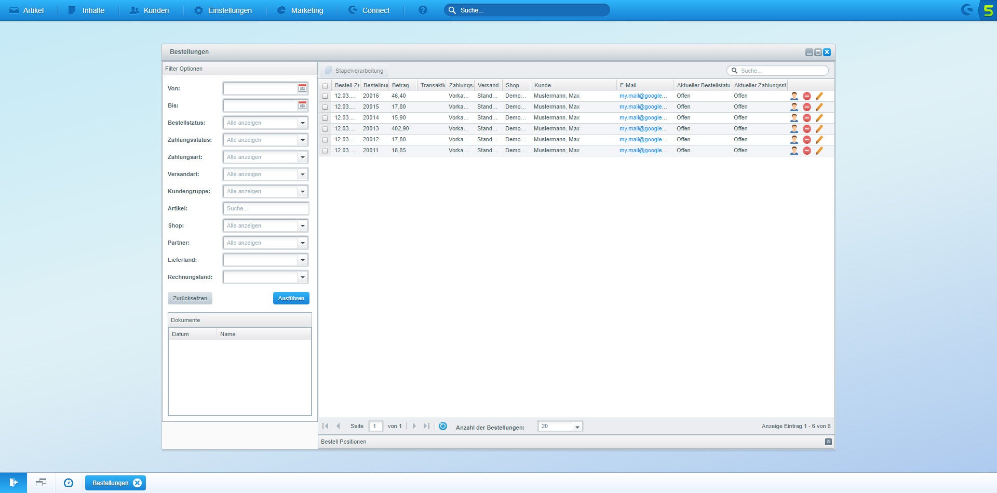The image size is (997, 493).
Task: Click the Ausführen filter button
Action: (291, 298)
